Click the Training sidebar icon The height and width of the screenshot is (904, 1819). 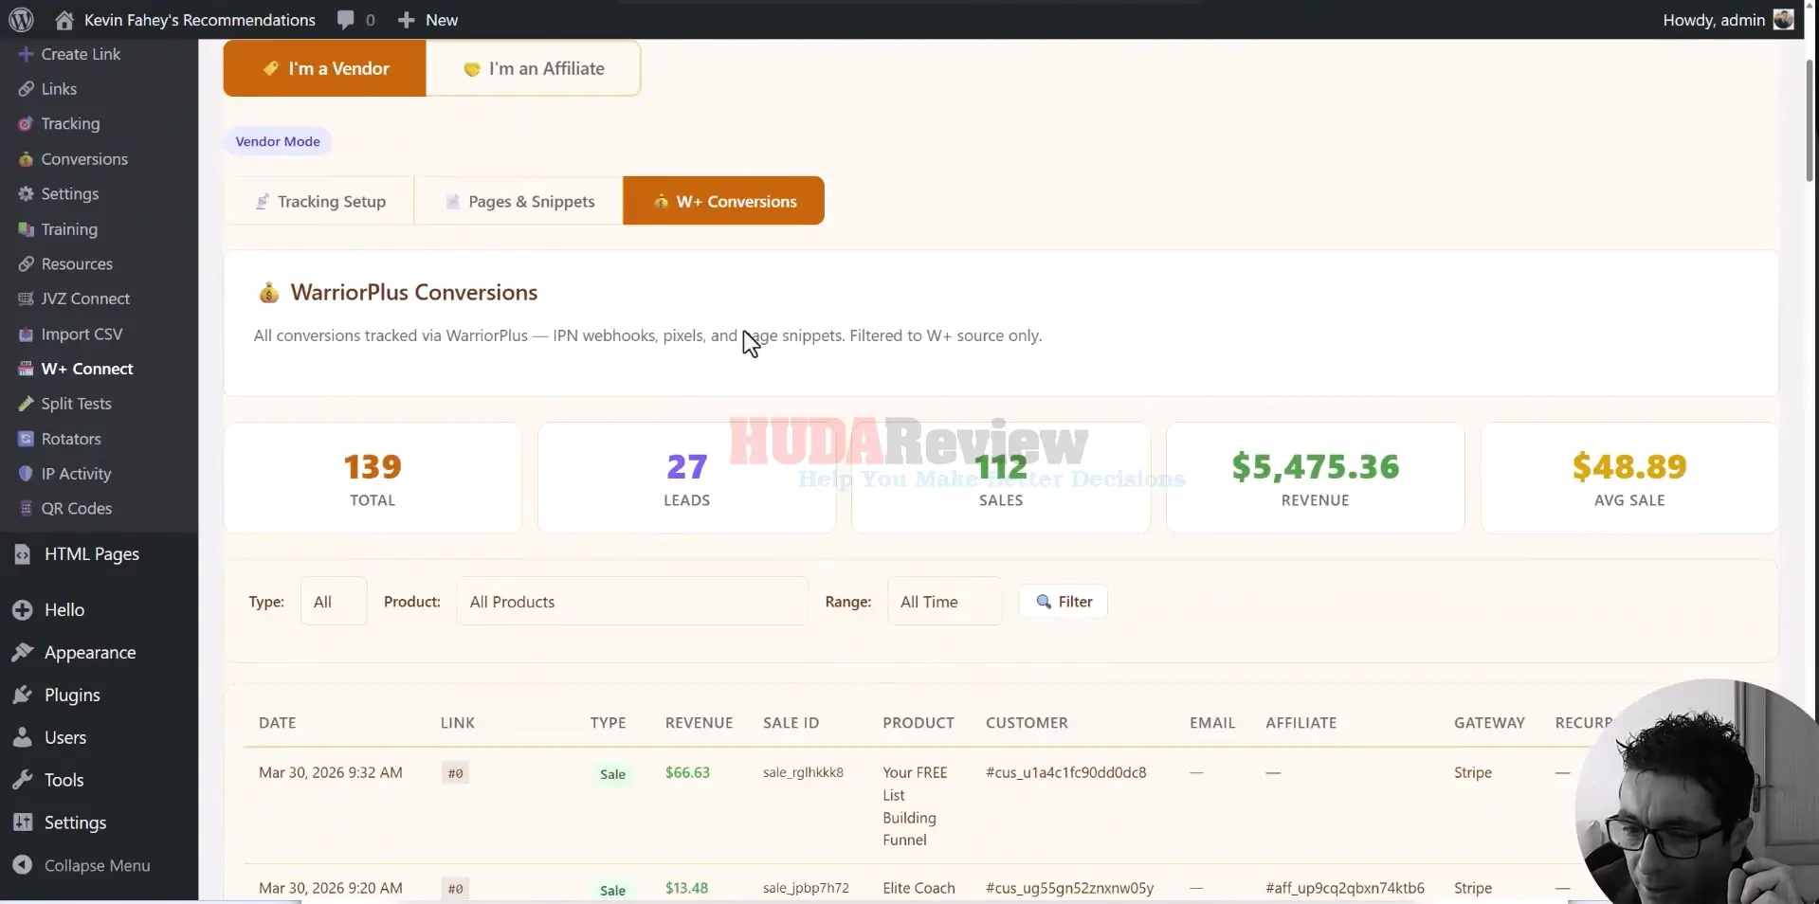click(26, 229)
